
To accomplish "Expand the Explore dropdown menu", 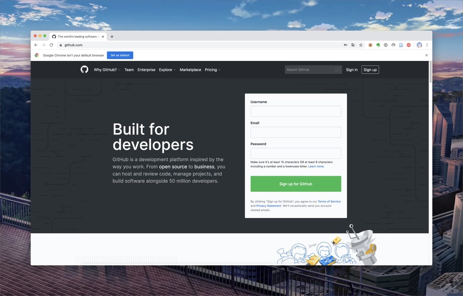I will (167, 70).
